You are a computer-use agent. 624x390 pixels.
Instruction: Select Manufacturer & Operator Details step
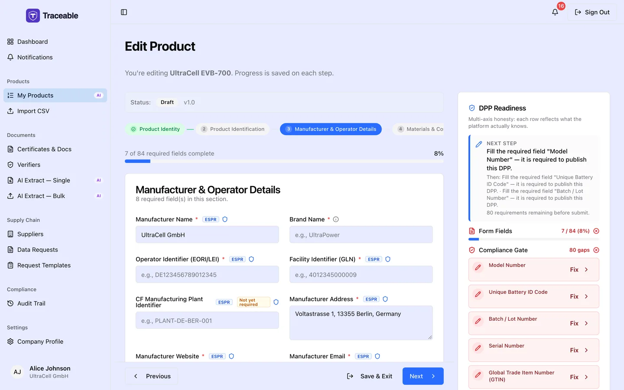click(x=331, y=129)
